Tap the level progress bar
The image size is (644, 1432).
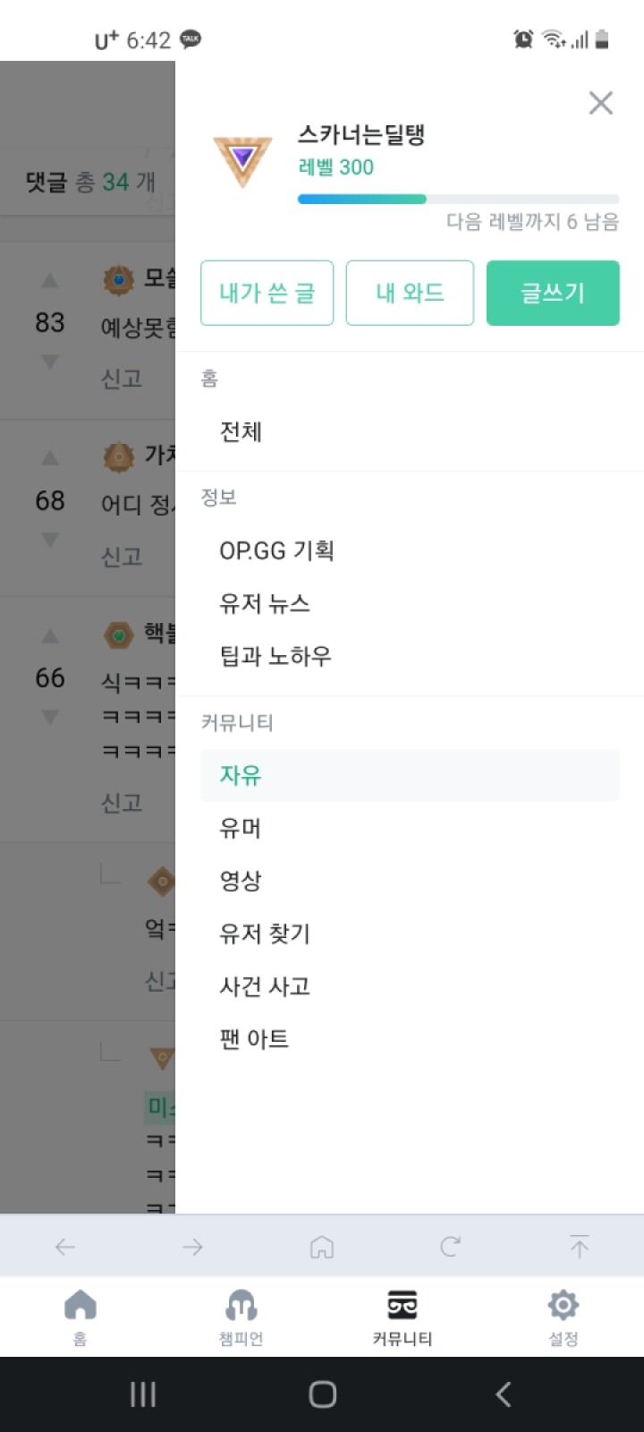coord(458,200)
